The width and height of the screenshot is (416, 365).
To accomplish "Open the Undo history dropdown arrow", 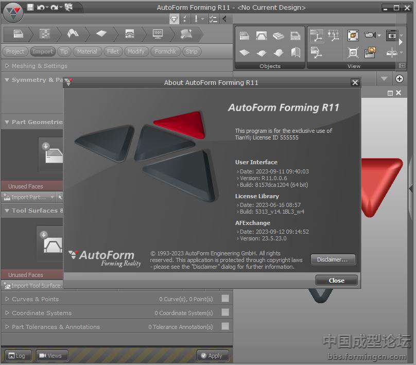I will coord(47,7).
